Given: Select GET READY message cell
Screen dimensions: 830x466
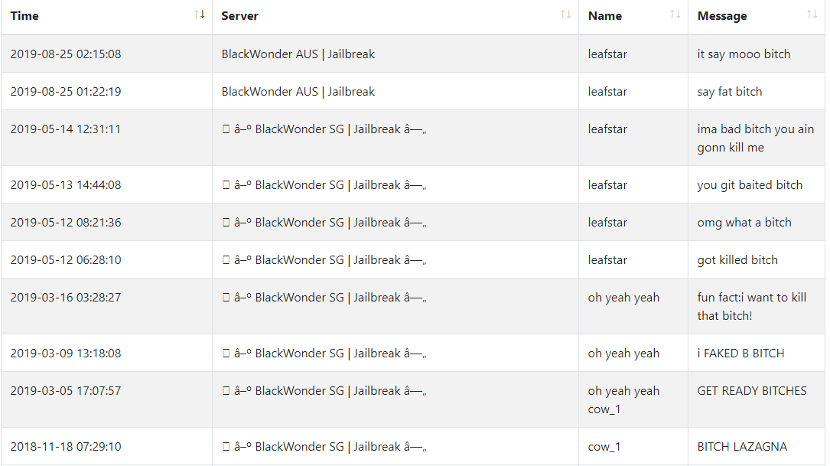Looking at the screenshot, I should [757, 399].
